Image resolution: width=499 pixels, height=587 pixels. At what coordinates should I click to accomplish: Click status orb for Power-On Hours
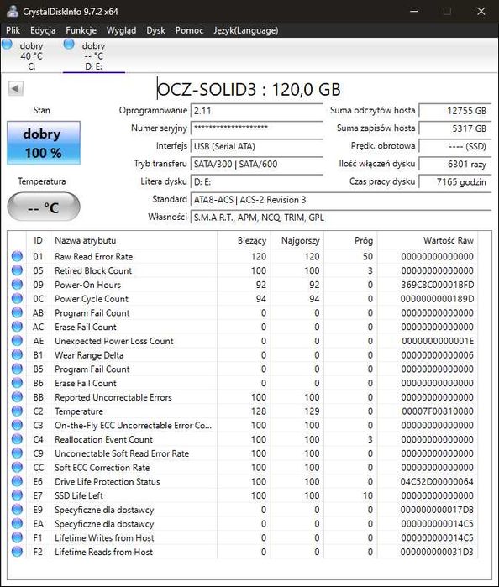coord(17,285)
